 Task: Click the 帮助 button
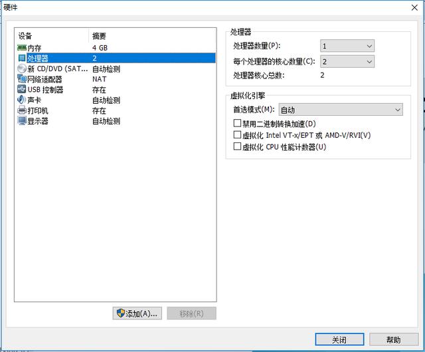pyautogui.click(x=394, y=339)
